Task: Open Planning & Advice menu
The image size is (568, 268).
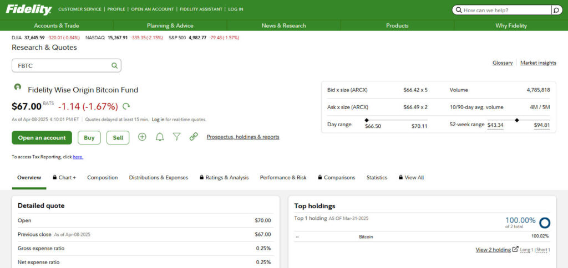Action: 170,25
